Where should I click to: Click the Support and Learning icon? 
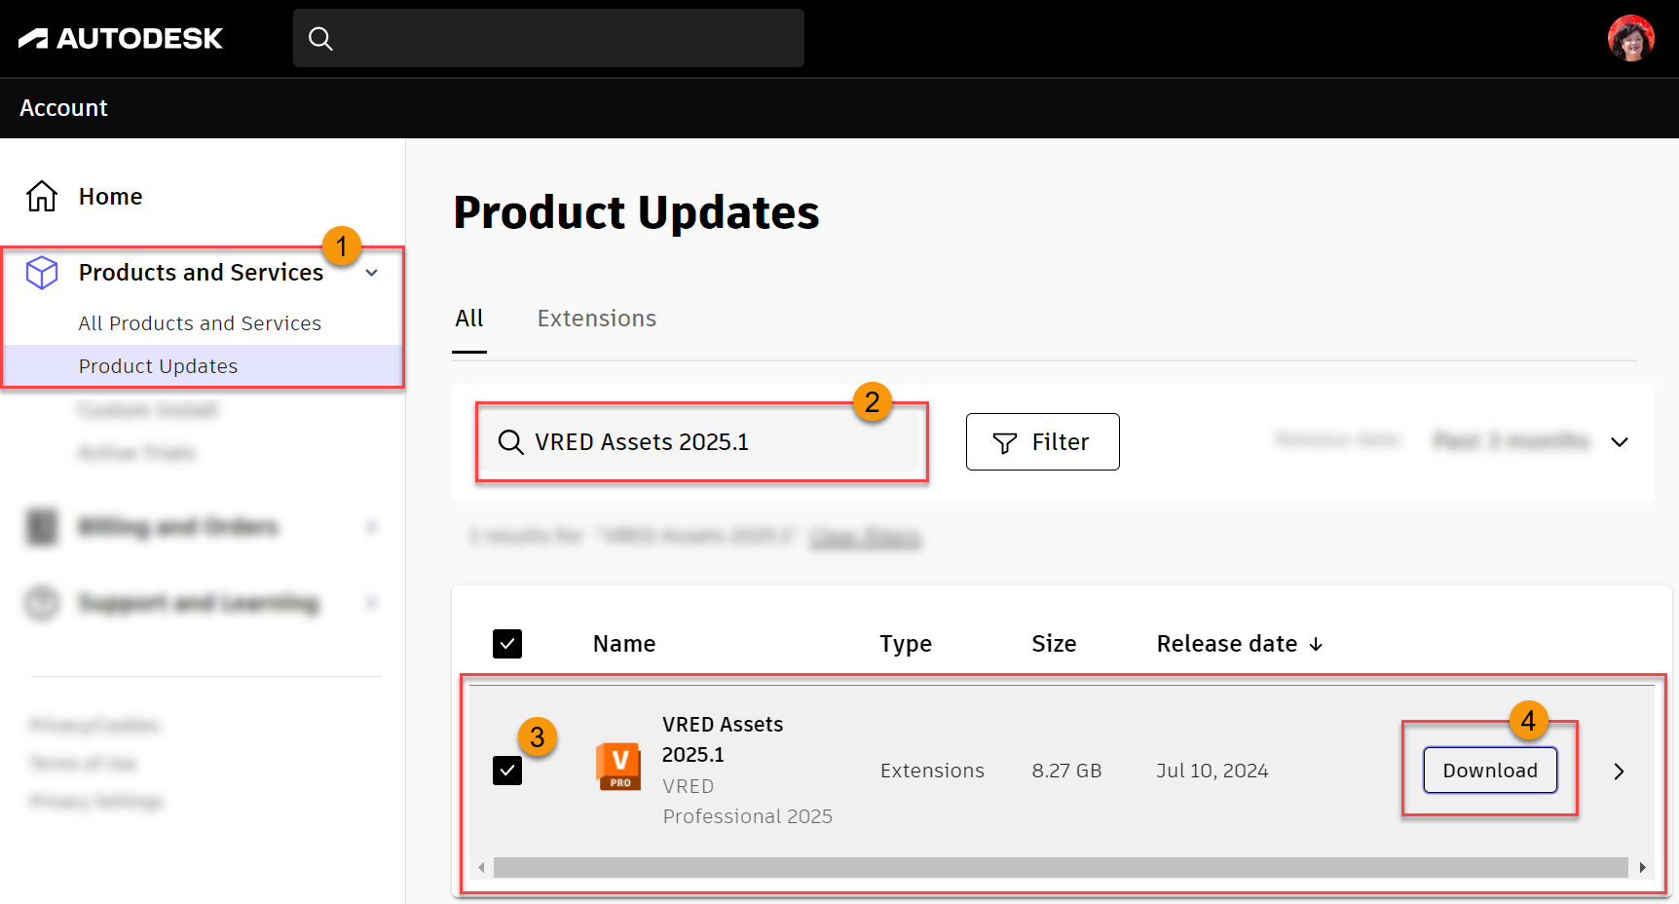click(42, 602)
